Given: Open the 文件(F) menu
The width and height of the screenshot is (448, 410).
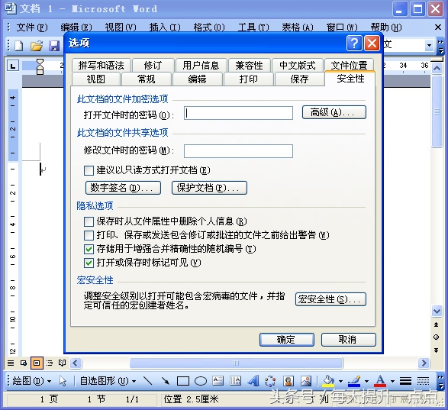Looking at the screenshot, I should (32, 27).
